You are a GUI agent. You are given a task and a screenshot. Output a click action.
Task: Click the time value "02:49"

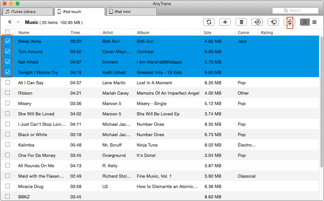tap(76, 176)
